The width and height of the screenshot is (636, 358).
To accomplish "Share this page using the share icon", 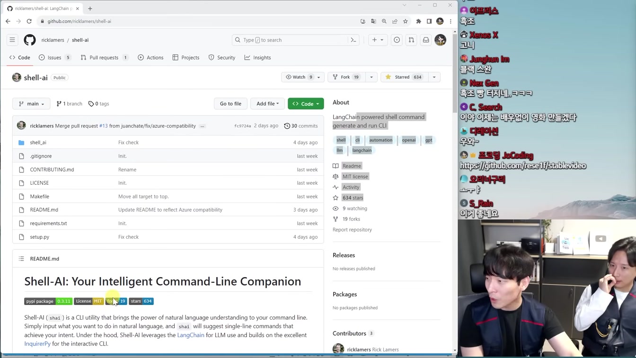I will pos(395,21).
